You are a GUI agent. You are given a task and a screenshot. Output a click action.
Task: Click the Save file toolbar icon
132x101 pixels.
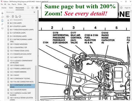tap(28, 8)
